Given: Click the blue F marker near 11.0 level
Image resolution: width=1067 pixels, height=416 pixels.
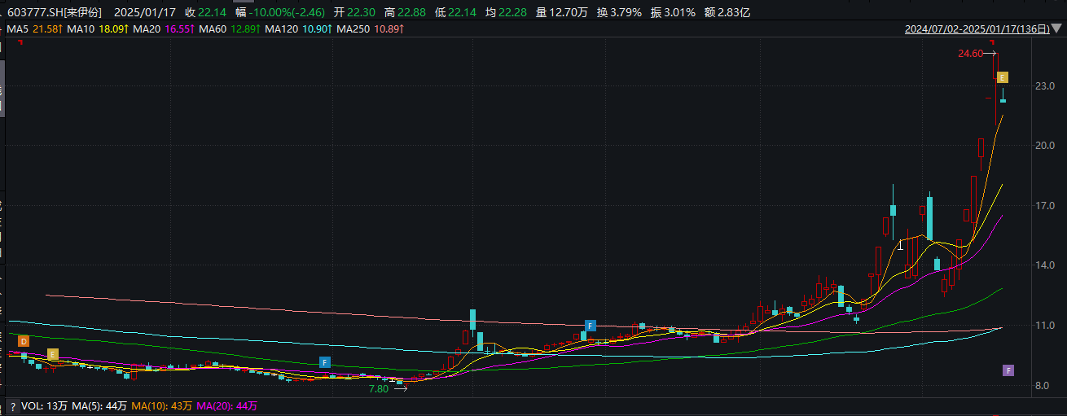Looking at the screenshot, I should tap(591, 326).
